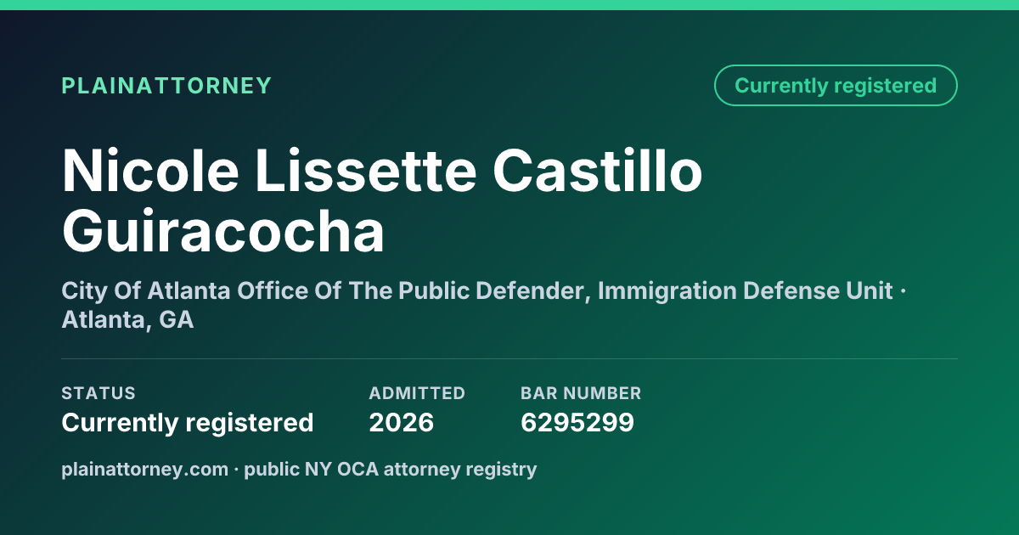The width and height of the screenshot is (1019, 535).
Task: Select the Atlanta, GA location text
Action: [x=127, y=321]
